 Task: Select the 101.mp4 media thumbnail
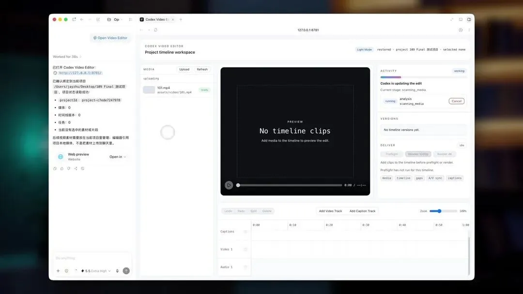click(149, 90)
